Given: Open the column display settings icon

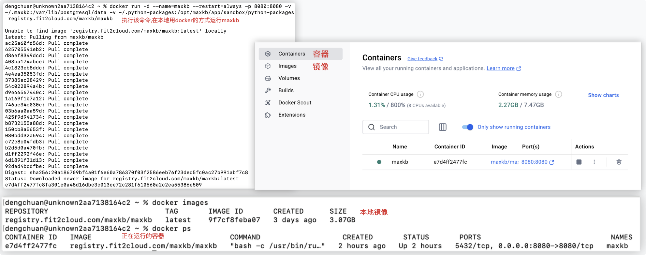Looking at the screenshot, I should [x=442, y=127].
